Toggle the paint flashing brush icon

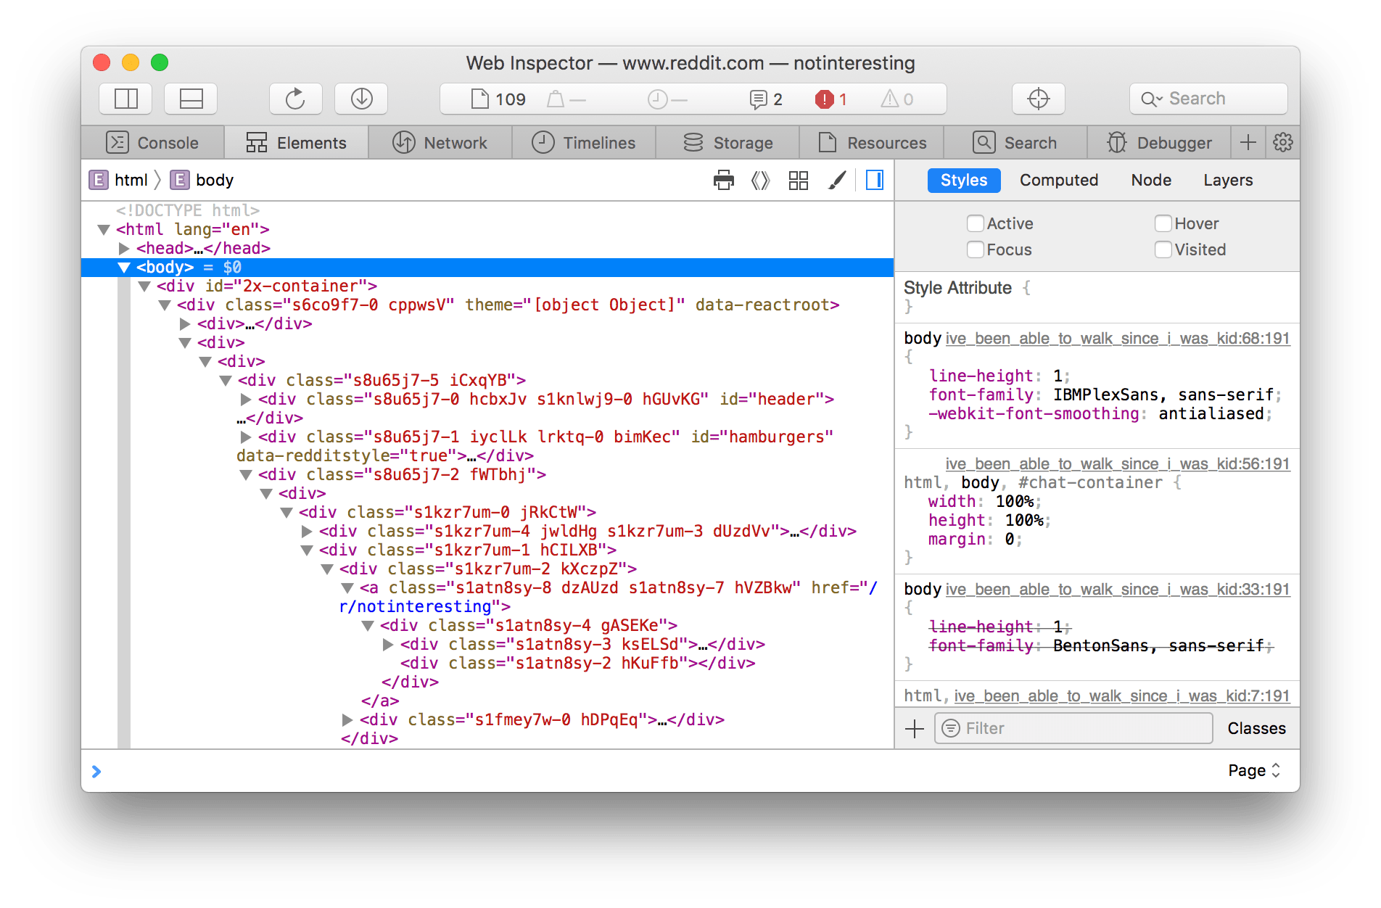pos(837,180)
